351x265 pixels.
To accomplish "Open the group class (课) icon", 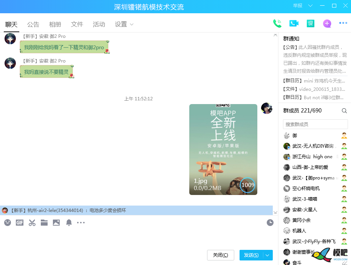I will click(311, 23).
